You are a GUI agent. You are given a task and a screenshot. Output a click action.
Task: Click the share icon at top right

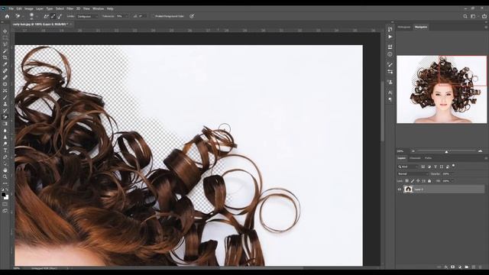click(x=484, y=16)
